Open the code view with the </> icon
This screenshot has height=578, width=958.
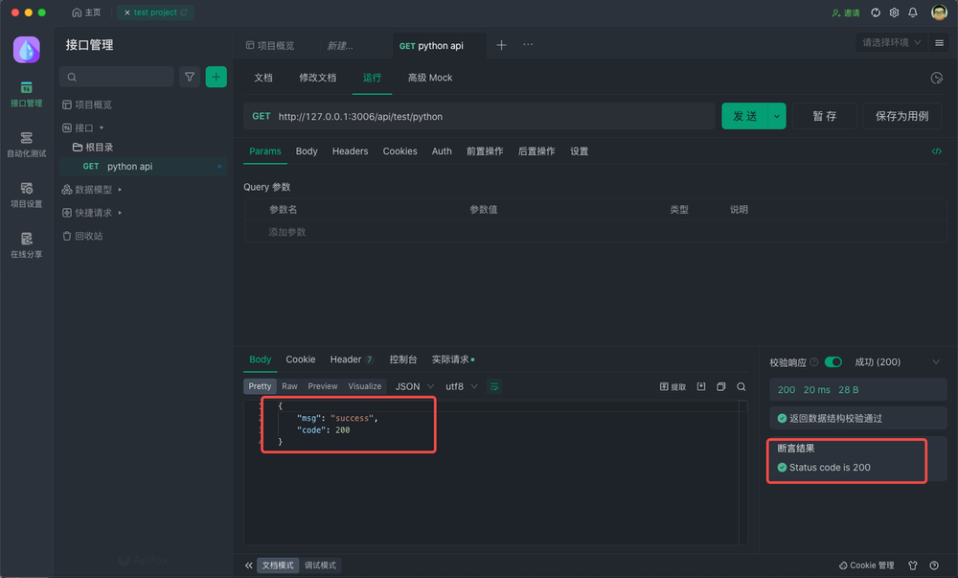[937, 150]
